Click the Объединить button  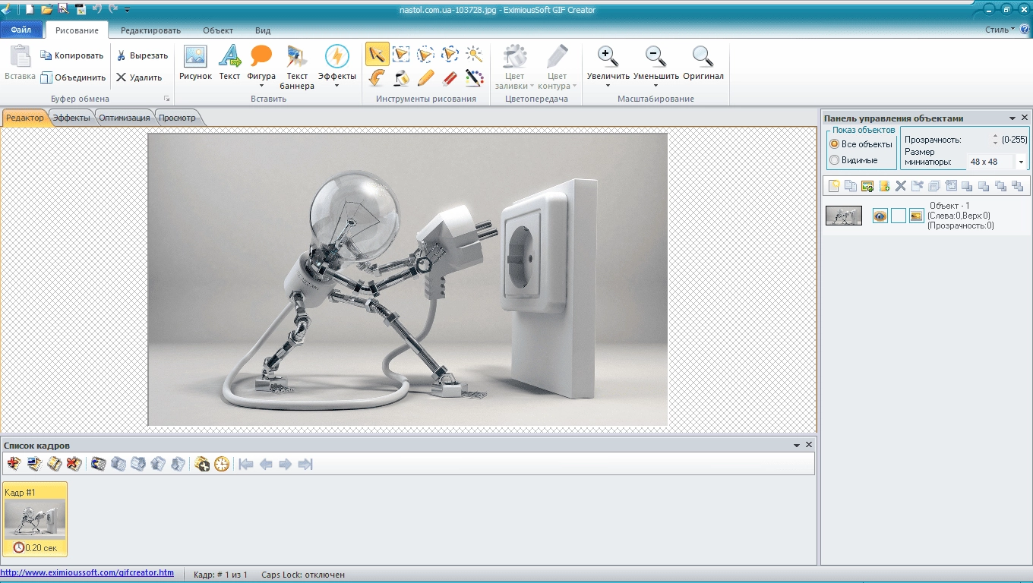pos(73,77)
